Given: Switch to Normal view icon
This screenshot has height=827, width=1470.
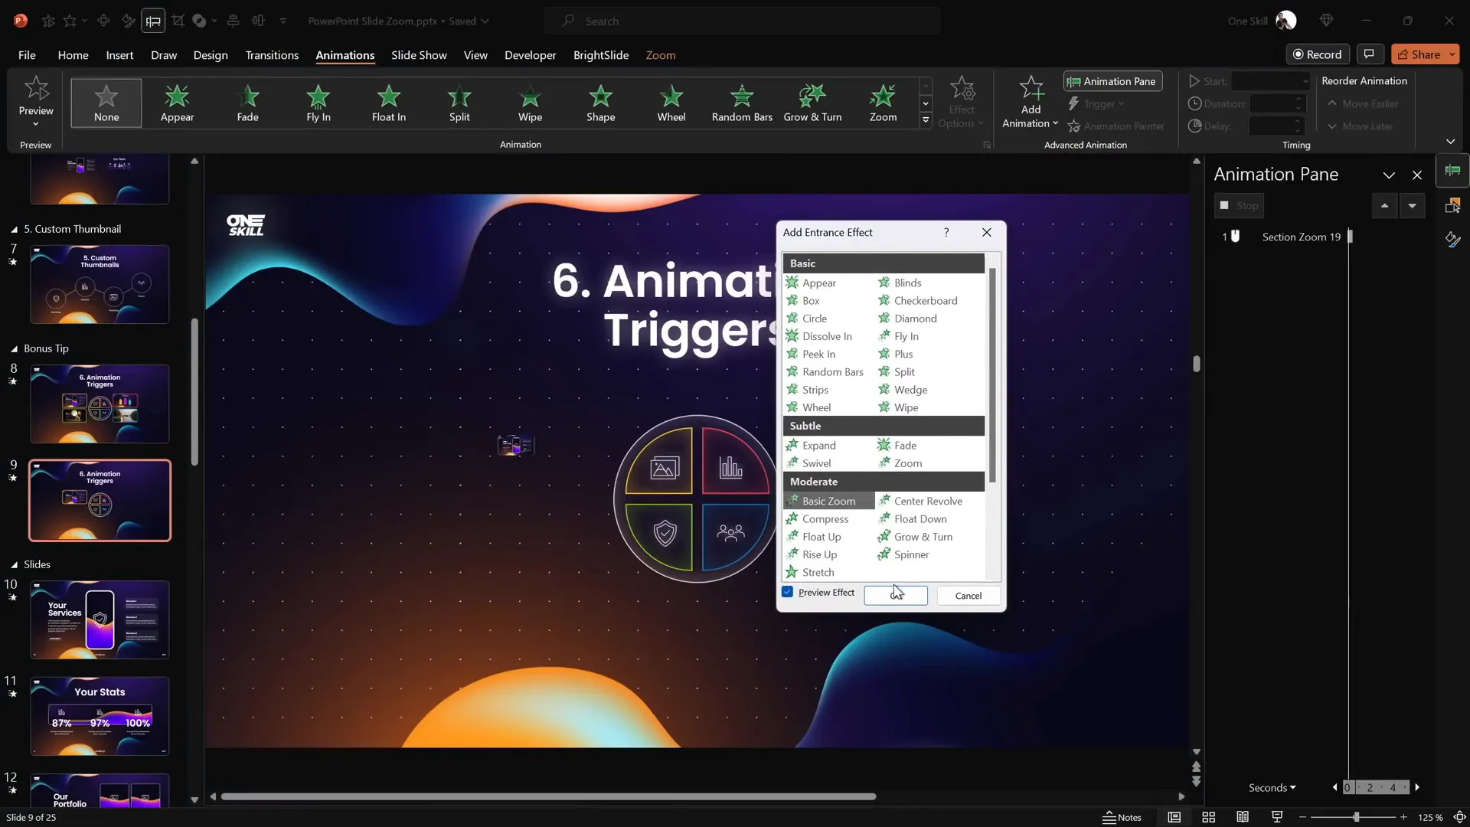Looking at the screenshot, I should point(1174,817).
